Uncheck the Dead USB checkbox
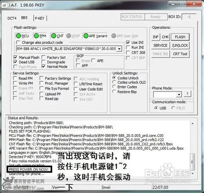This screenshot has width=204, height=193. pyautogui.click(x=16, y=62)
